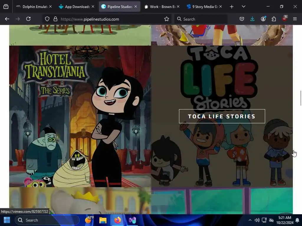The image size is (302, 226).
Task: Open the crowned elephant project thumbnail
Action: [80, 201]
